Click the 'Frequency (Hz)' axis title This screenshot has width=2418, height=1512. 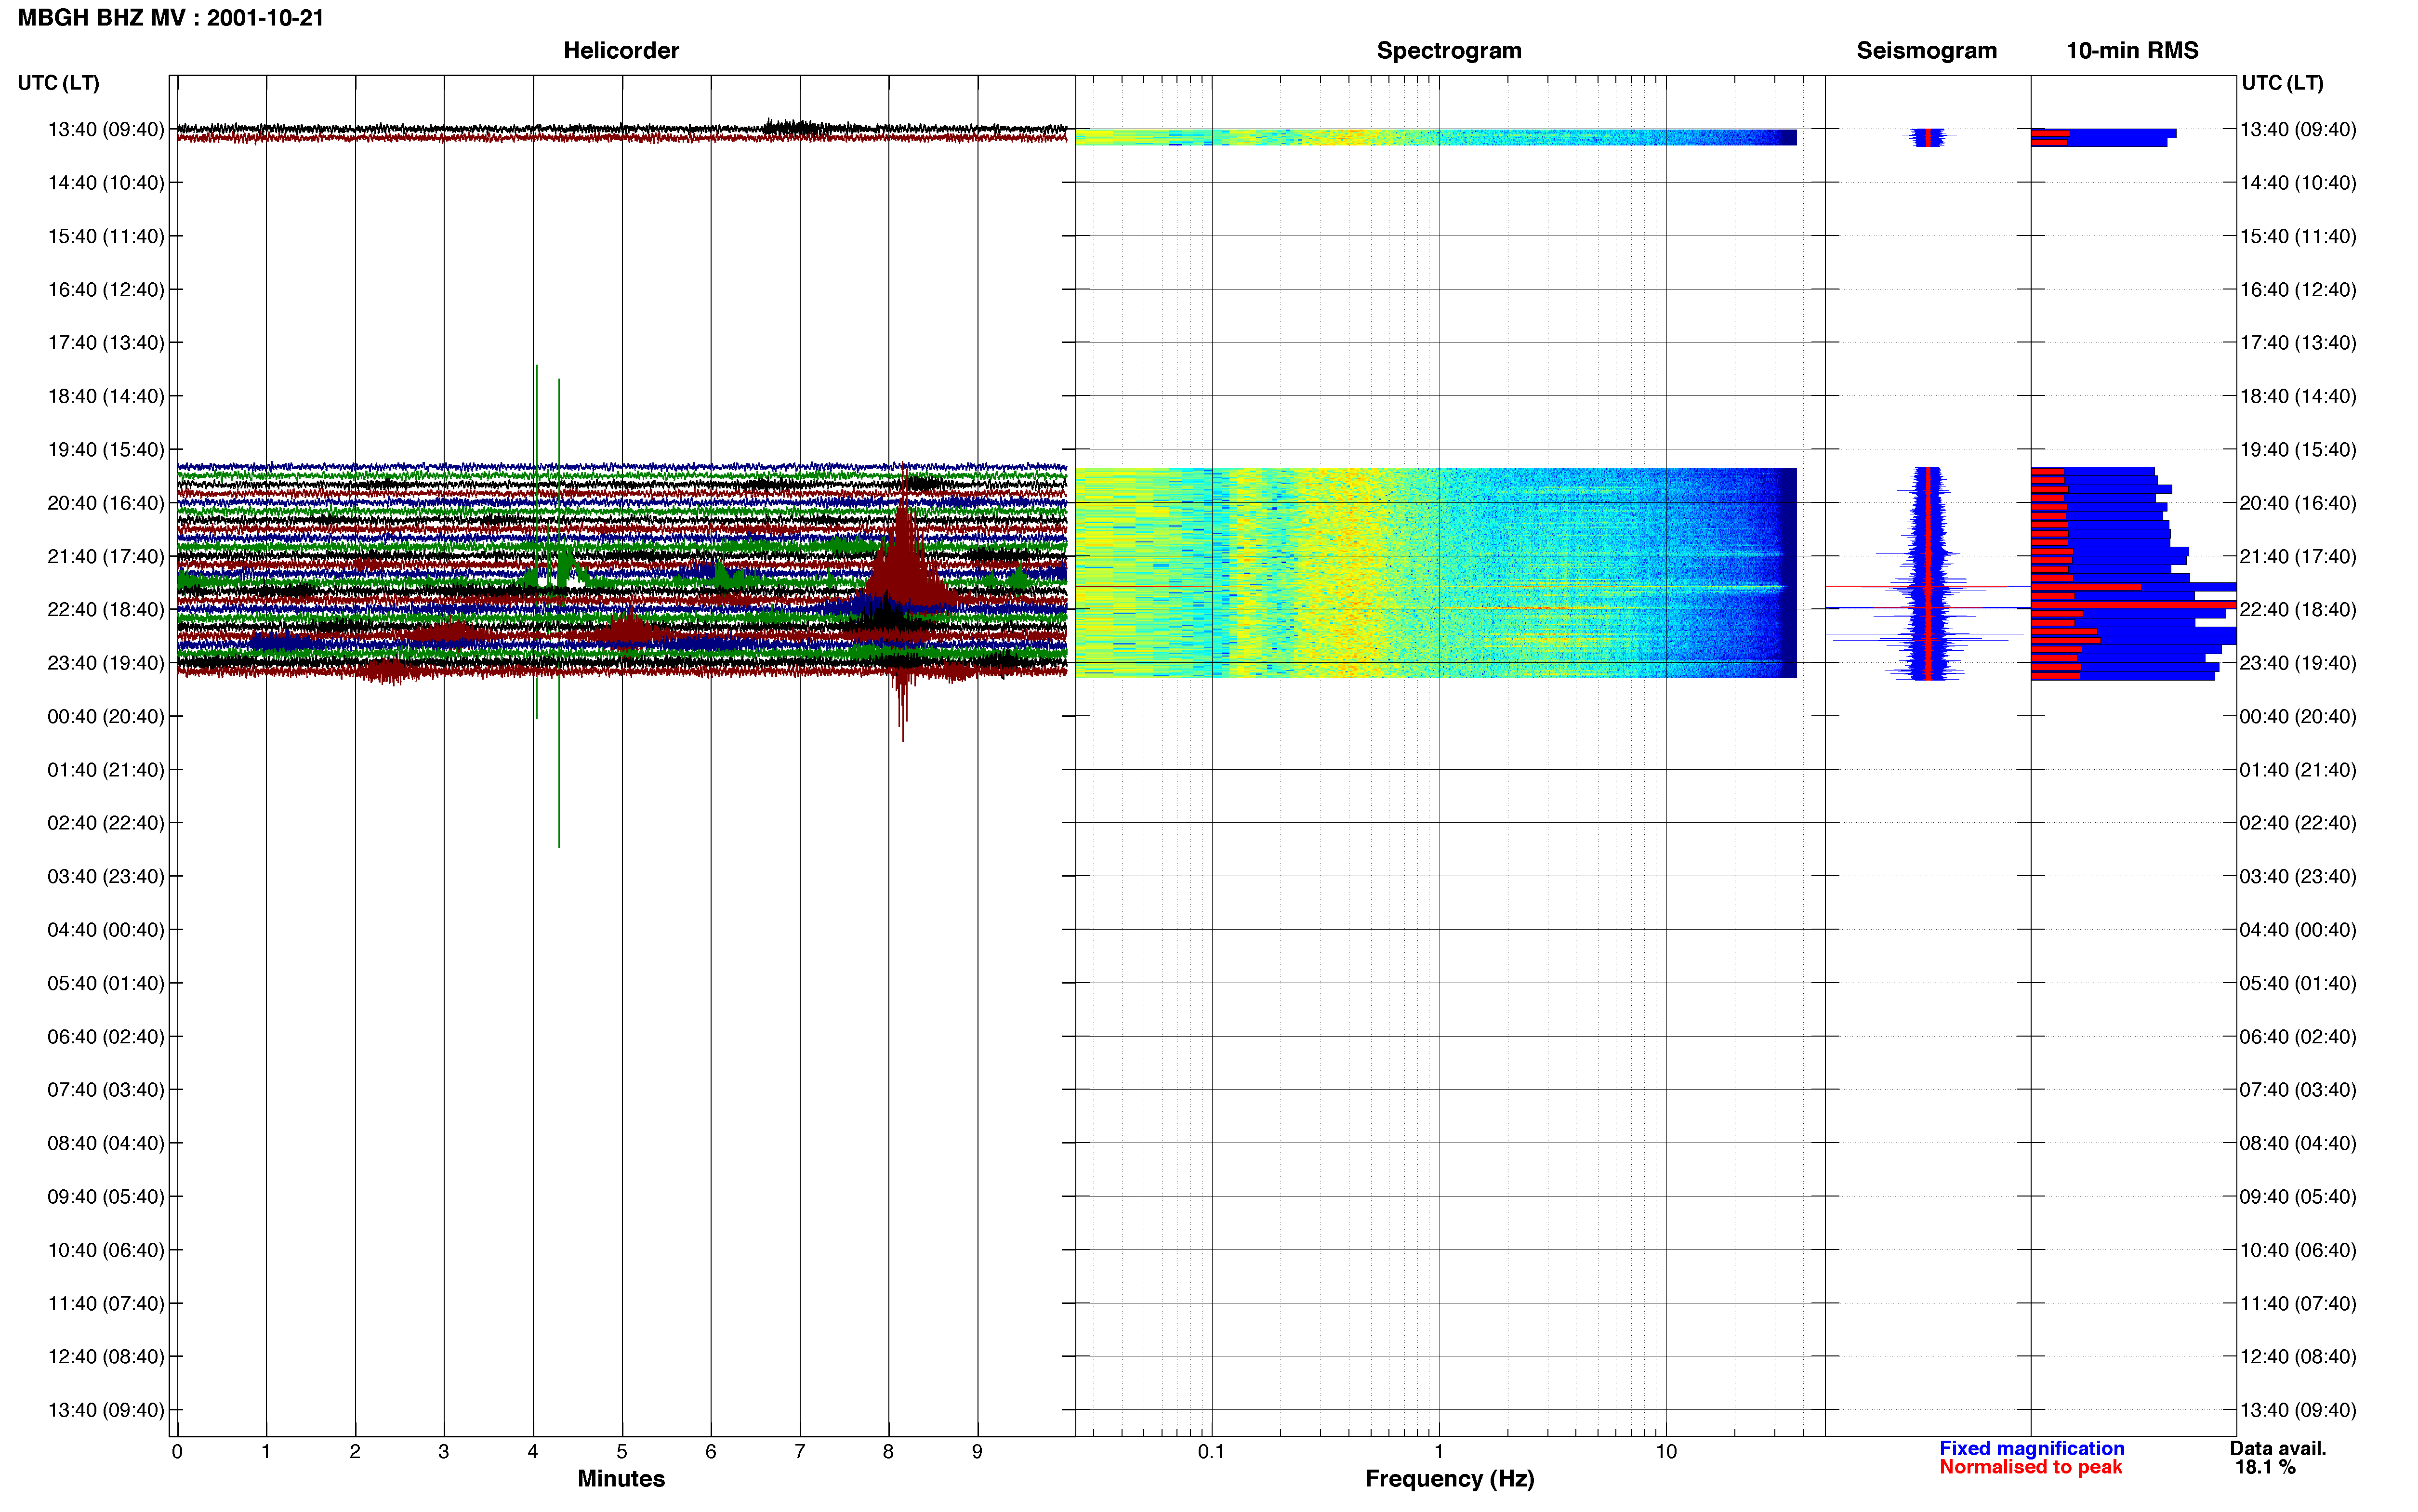coord(1449,1479)
